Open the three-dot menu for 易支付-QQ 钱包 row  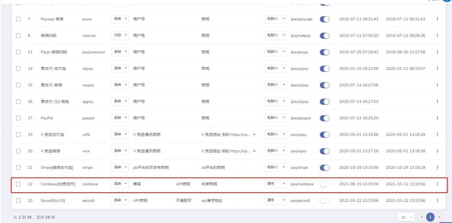click(437, 102)
